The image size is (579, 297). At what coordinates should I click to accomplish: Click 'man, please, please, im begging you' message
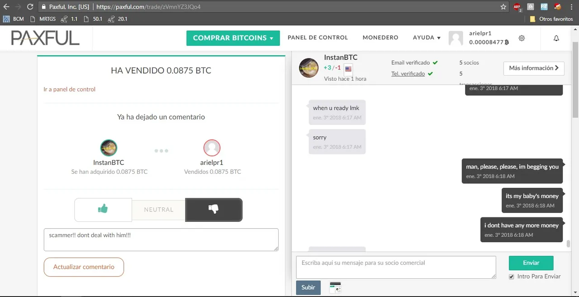pos(513,171)
